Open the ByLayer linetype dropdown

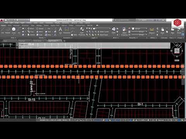(x=139, y=35)
